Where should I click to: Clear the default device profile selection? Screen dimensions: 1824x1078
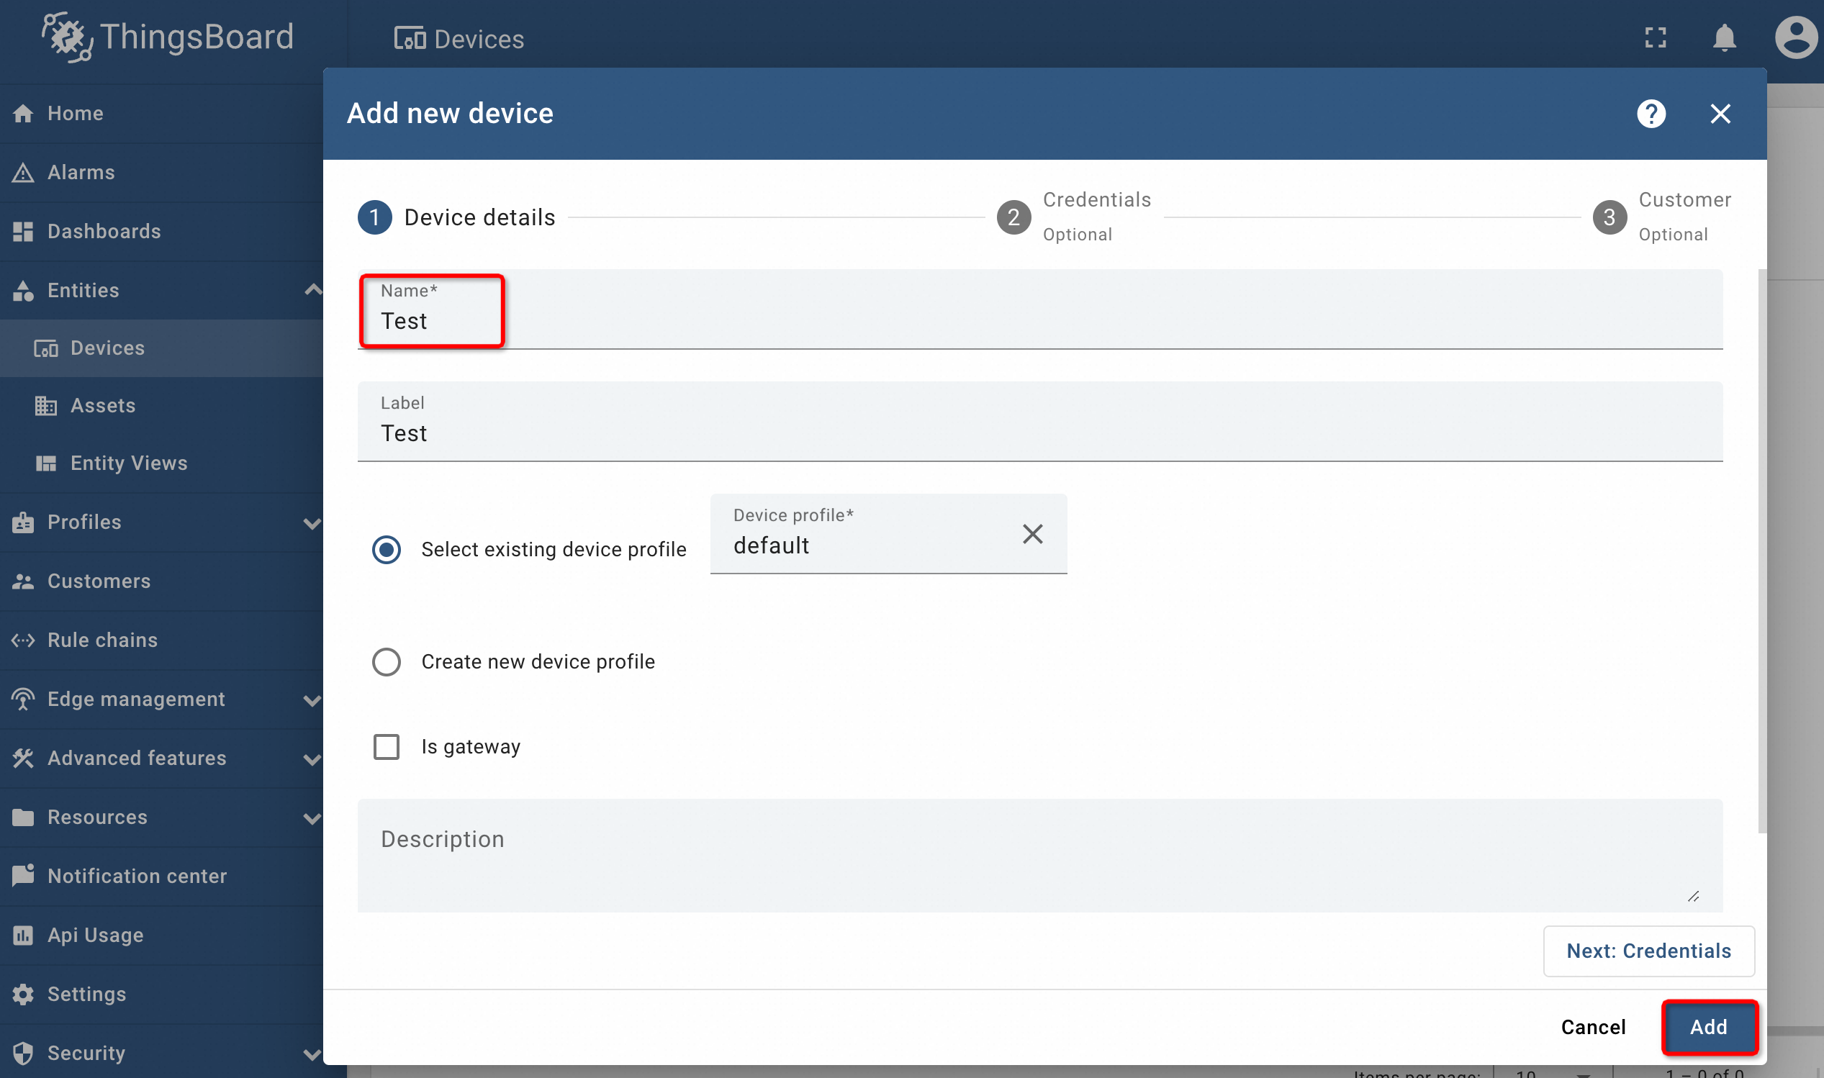click(1032, 534)
